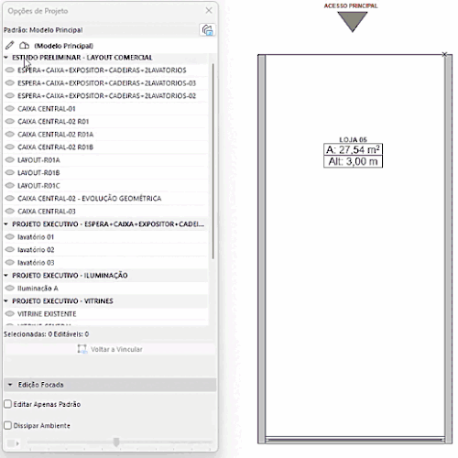Toggle eye icon for lavatório 01
This screenshot has height=458, width=458.
point(10,236)
